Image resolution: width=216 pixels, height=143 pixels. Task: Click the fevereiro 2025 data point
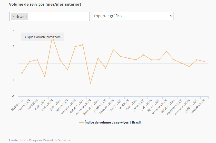click(x=113, y=50)
